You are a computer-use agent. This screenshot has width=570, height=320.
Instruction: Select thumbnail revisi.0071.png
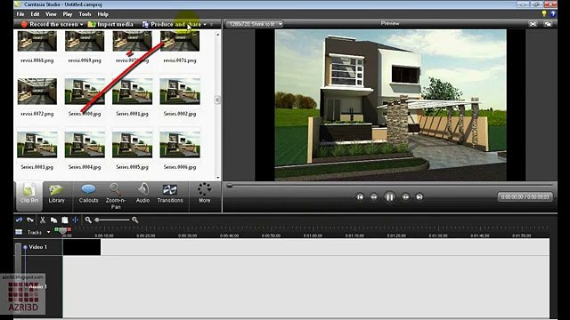(180, 41)
